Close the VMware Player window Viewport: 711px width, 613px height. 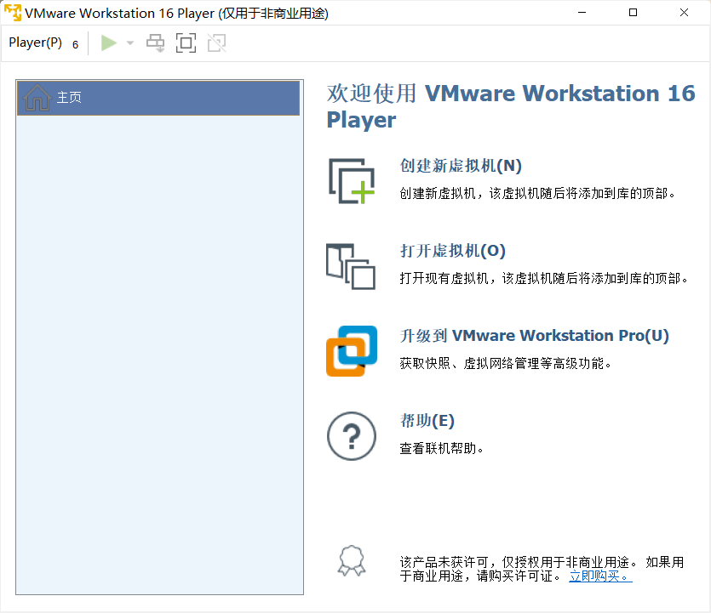(685, 13)
